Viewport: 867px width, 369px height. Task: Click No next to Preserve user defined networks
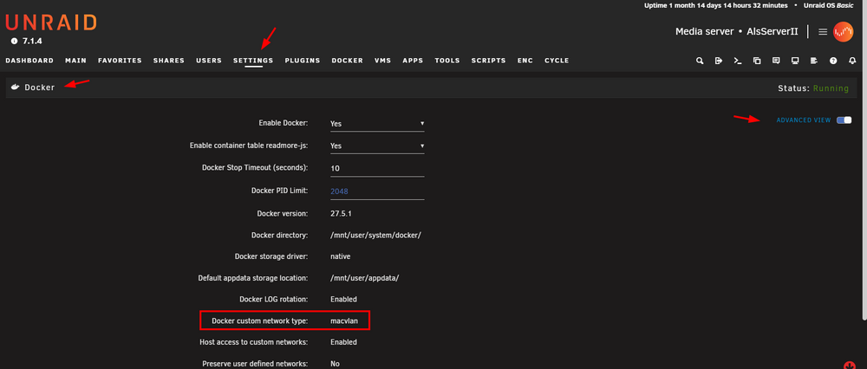pos(335,364)
